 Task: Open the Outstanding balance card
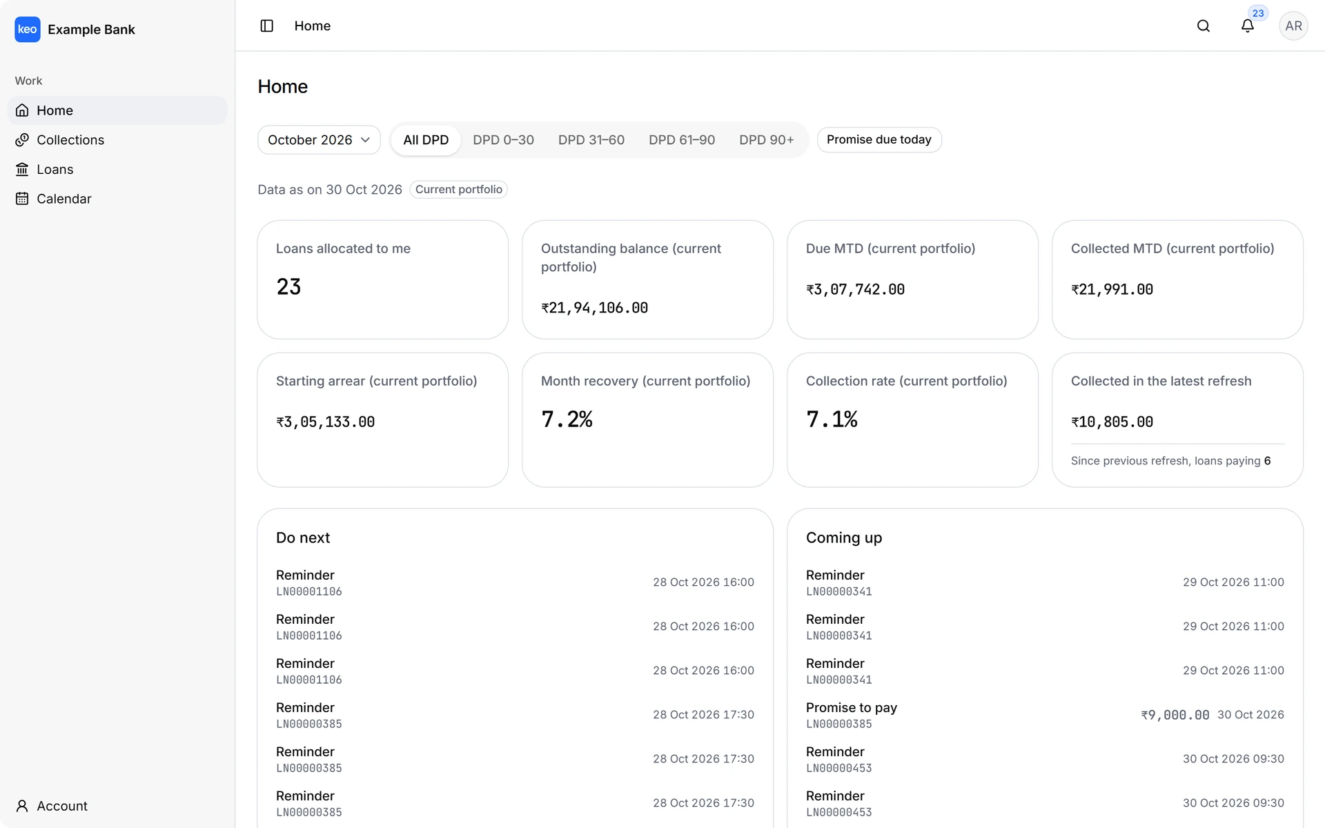coord(648,279)
